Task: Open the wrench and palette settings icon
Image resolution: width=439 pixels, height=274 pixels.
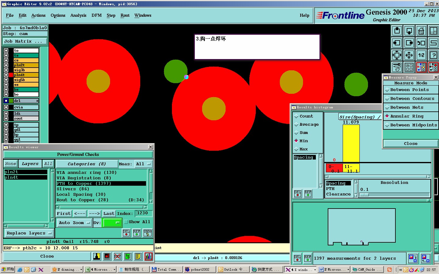Action: pyautogui.click(x=397, y=67)
